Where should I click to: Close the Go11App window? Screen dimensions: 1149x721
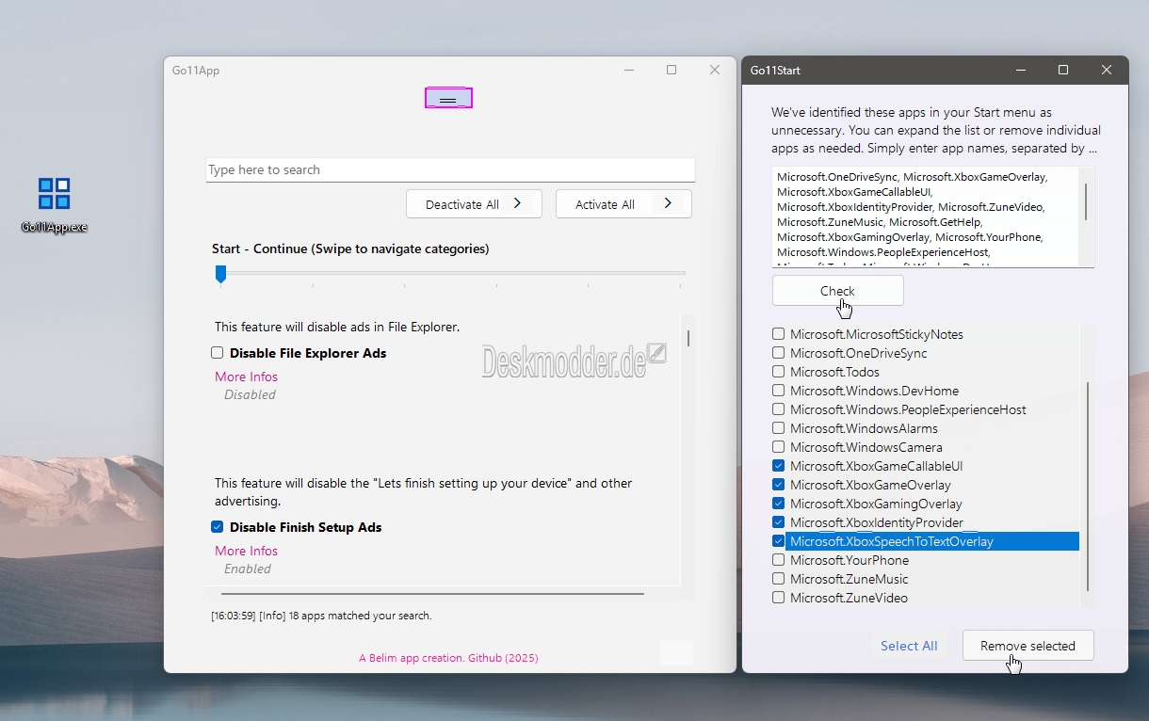pyautogui.click(x=715, y=71)
